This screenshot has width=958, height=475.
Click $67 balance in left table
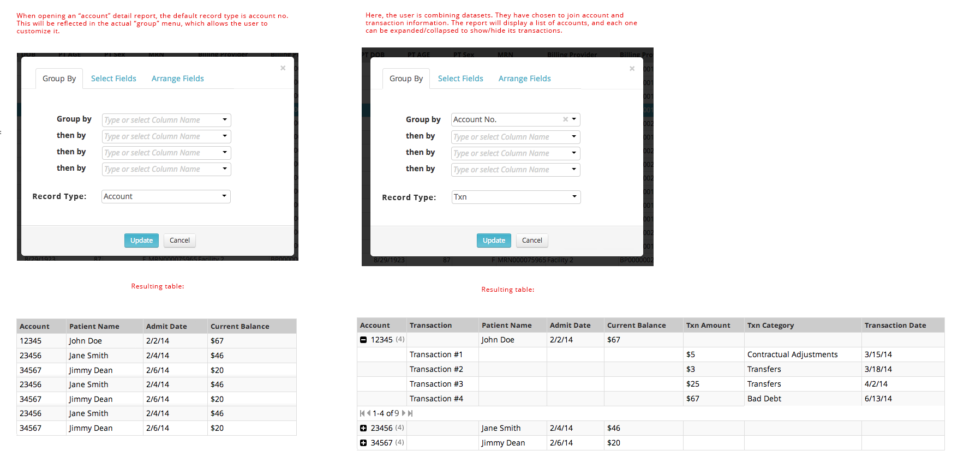pos(217,341)
